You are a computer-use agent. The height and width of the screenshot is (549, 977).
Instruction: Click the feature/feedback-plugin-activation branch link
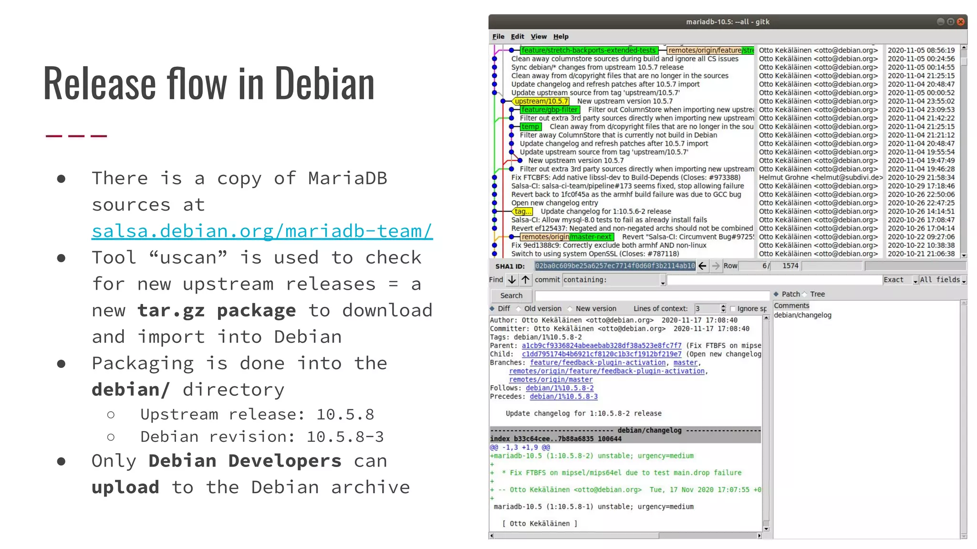(x=598, y=363)
